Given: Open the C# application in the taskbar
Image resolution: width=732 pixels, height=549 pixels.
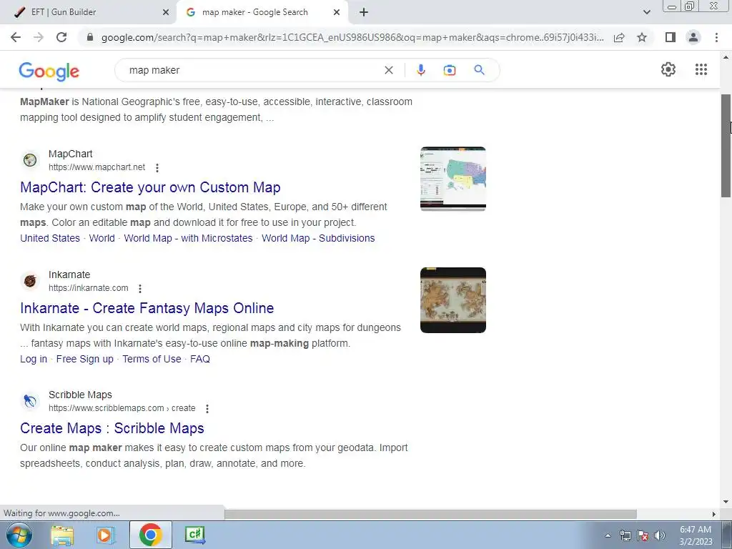Looking at the screenshot, I should (x=194, y=535).
